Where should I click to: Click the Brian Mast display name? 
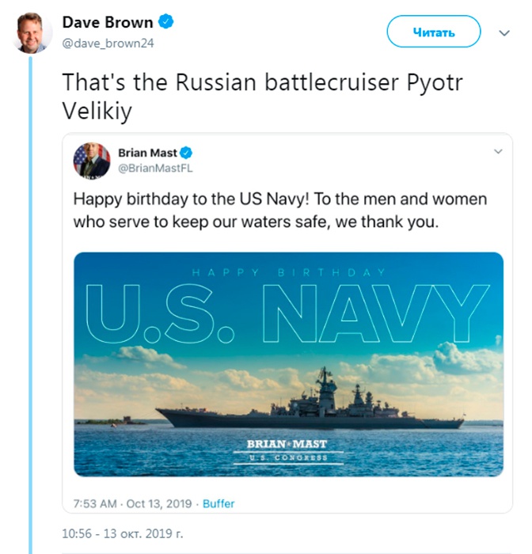click(x=147, y=153)
